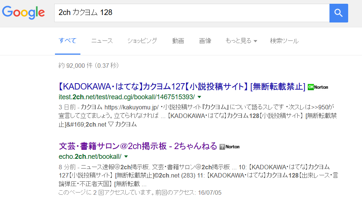Click the echo.2ch.net/bookall/ green URL text

[x=90, y=157]
